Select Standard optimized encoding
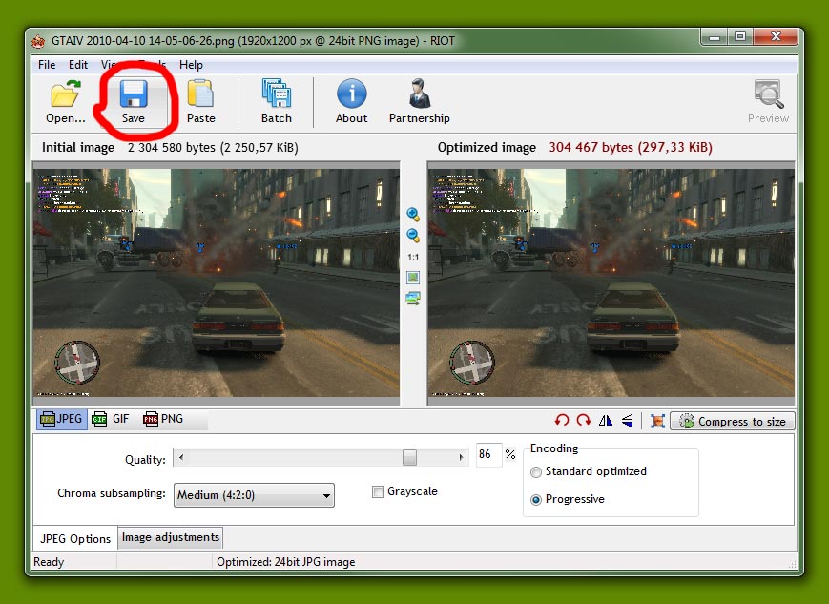This screenshot has width=829, height=604. click(536, 471)
